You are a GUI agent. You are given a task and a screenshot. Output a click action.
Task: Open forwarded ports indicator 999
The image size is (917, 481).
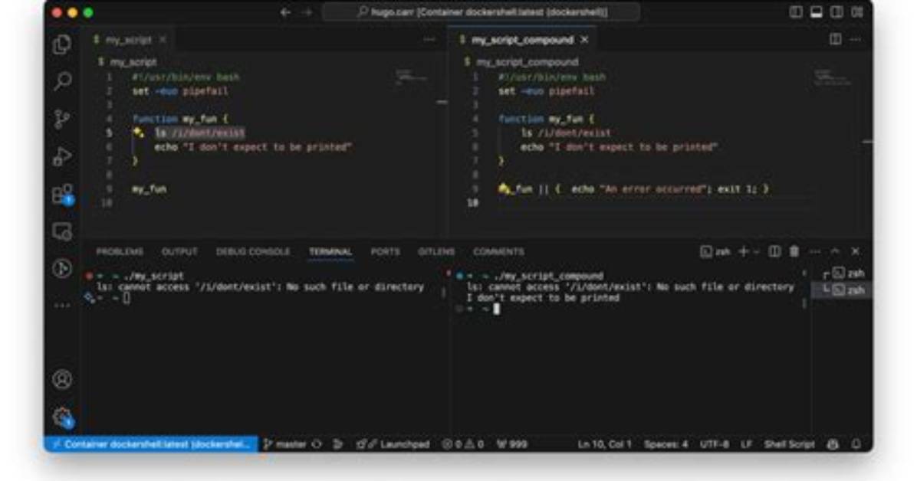(x=511, y=444)
